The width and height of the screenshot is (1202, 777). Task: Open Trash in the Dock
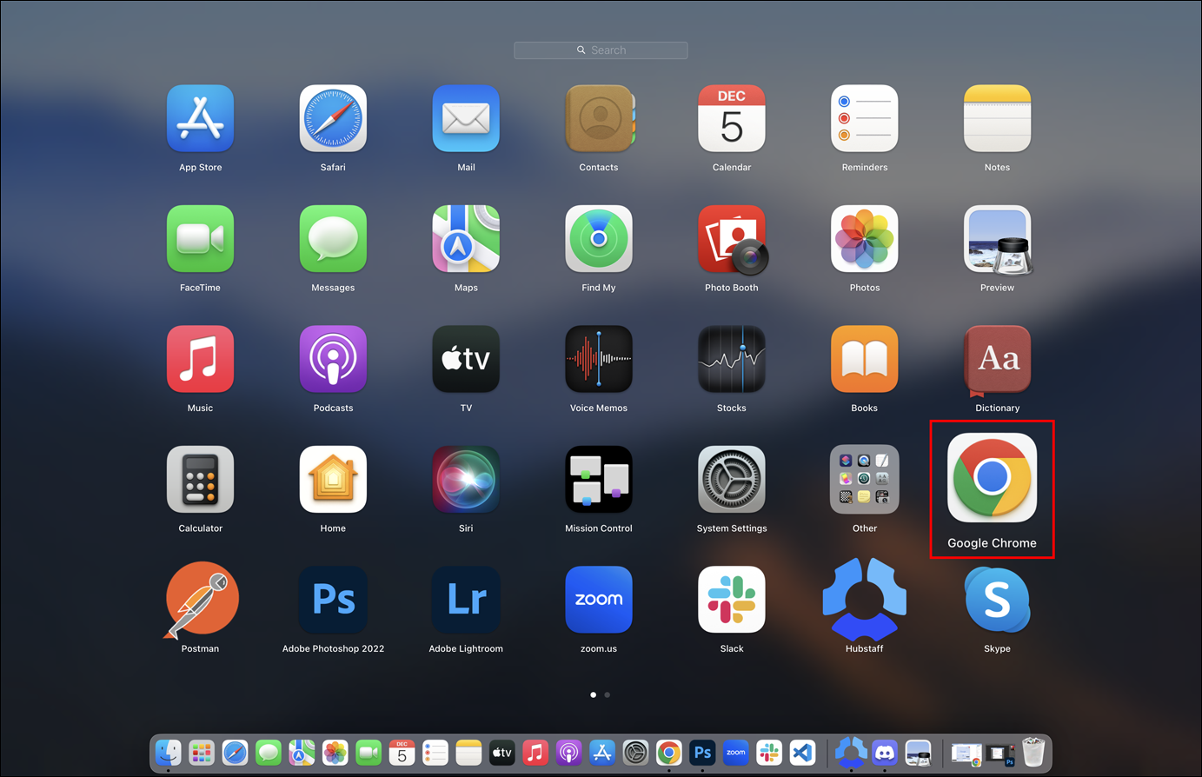[x=1033, y=753]
